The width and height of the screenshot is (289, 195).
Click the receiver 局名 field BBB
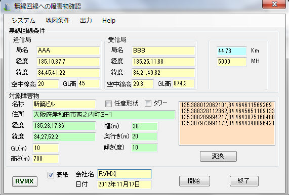pyautogui.click(x=163, y=51)
